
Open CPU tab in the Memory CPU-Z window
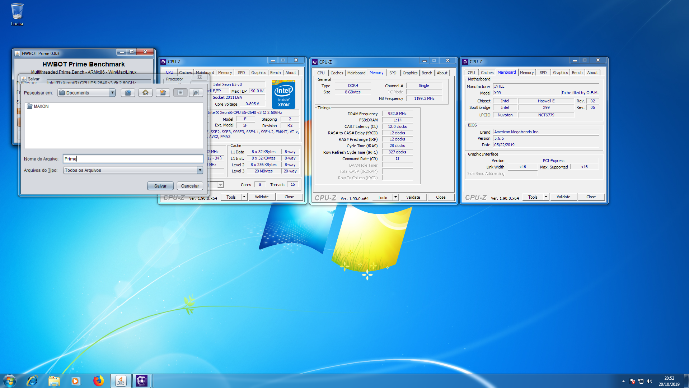point(321,73)
